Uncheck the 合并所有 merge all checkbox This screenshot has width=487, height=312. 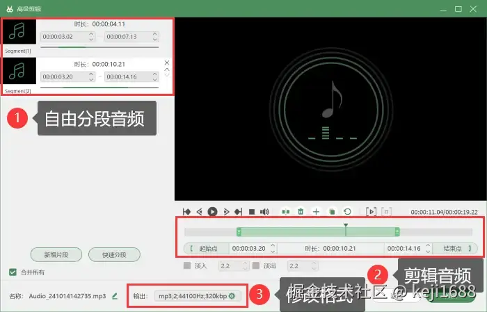[13, 272]
